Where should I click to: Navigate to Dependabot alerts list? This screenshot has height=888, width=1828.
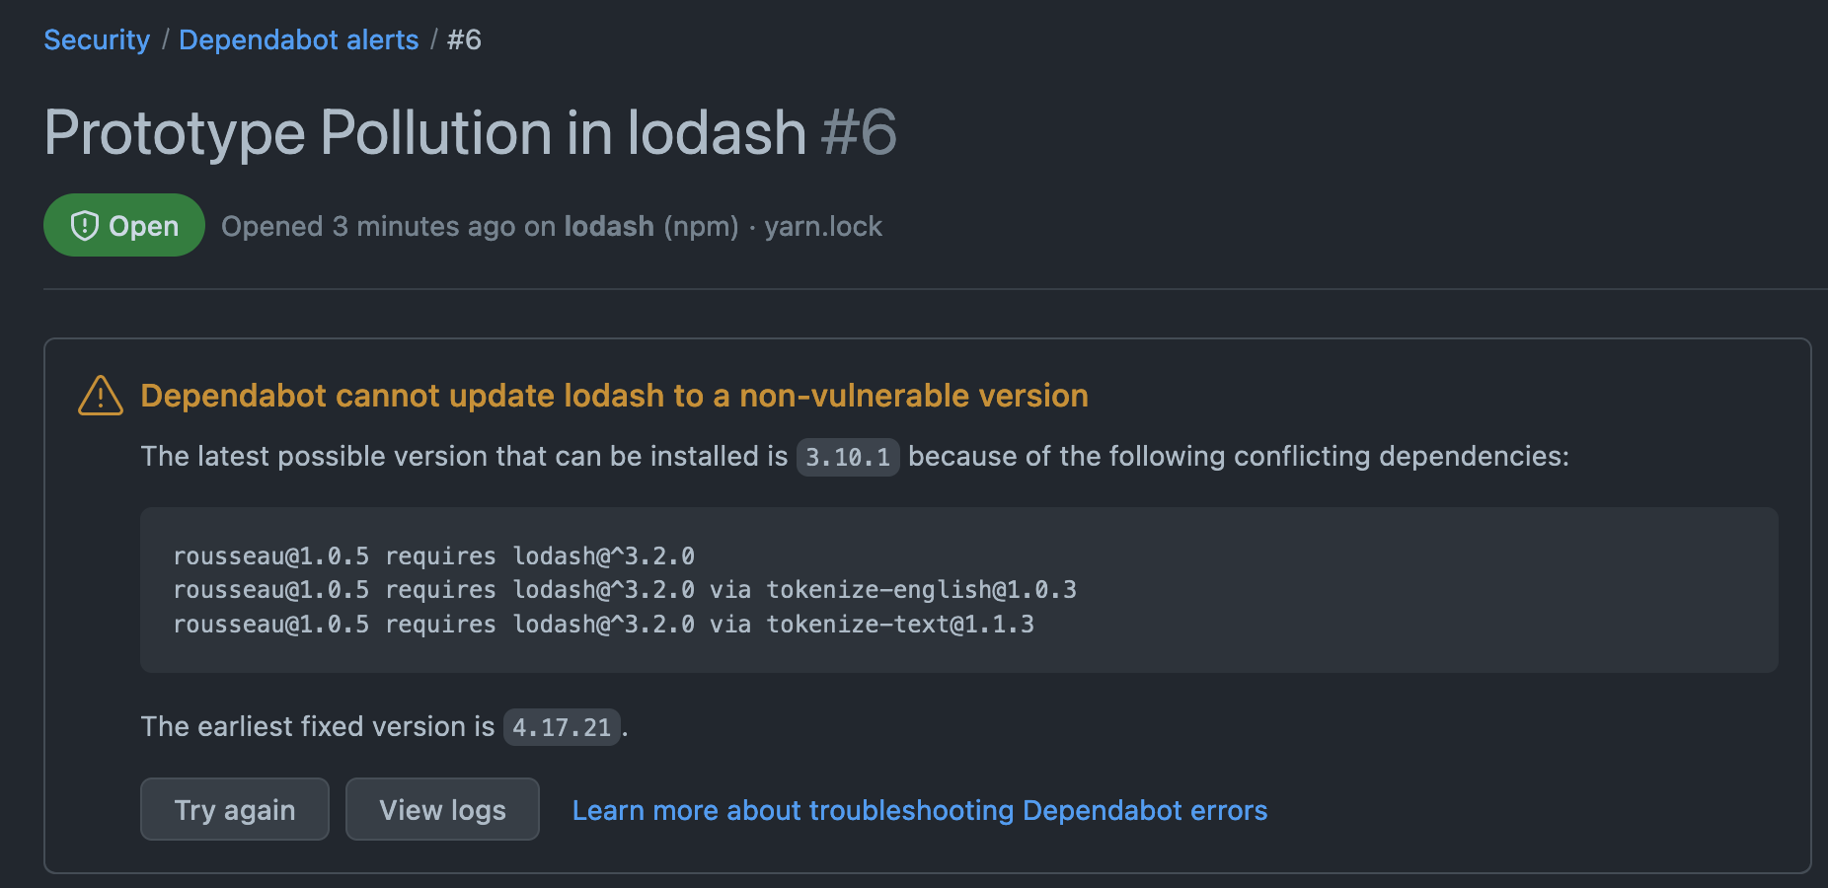pyautogui.click(x=298, y=39)
